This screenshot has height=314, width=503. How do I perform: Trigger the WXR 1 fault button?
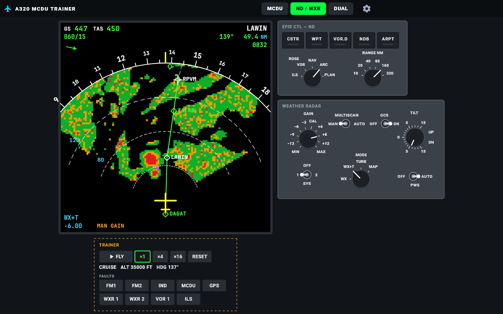pyautogui.click(x=111, y=299)
